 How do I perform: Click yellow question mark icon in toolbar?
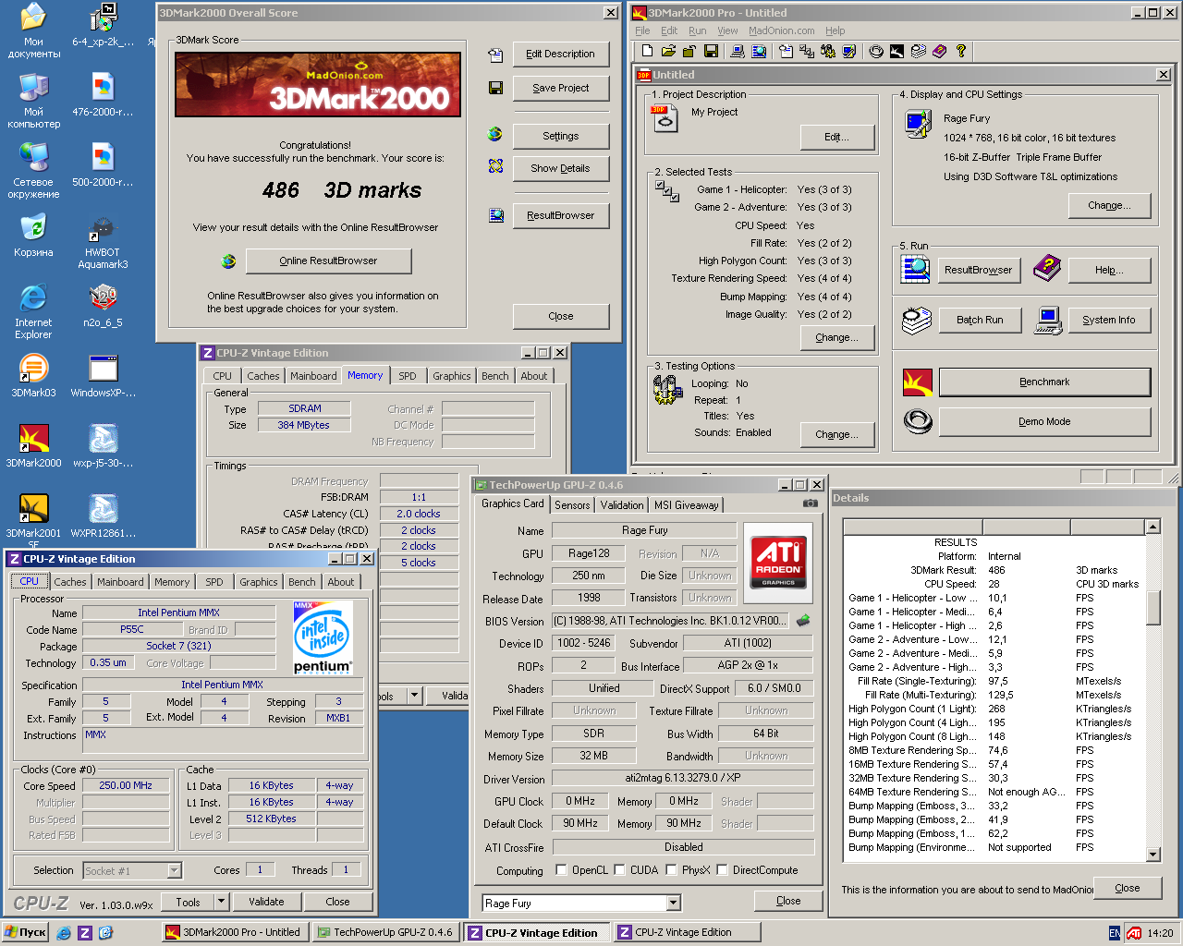961,51
